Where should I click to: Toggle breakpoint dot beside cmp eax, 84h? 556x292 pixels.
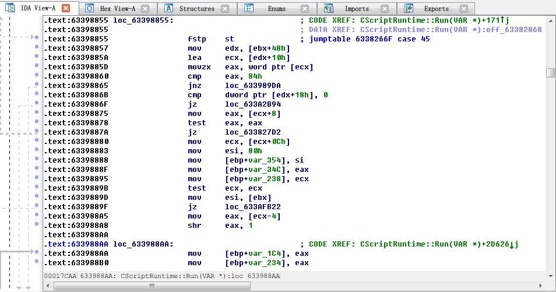37,76
